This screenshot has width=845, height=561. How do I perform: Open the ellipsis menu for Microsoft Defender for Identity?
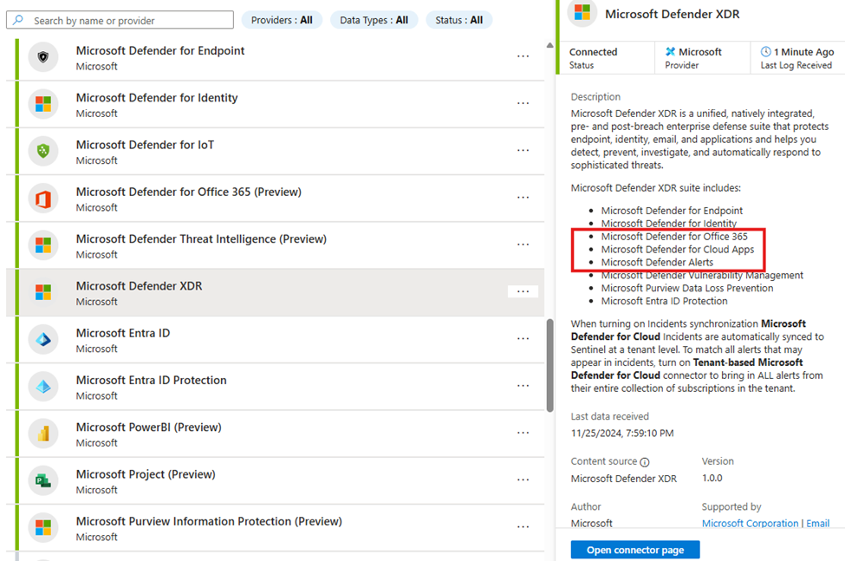click(523, 103)
